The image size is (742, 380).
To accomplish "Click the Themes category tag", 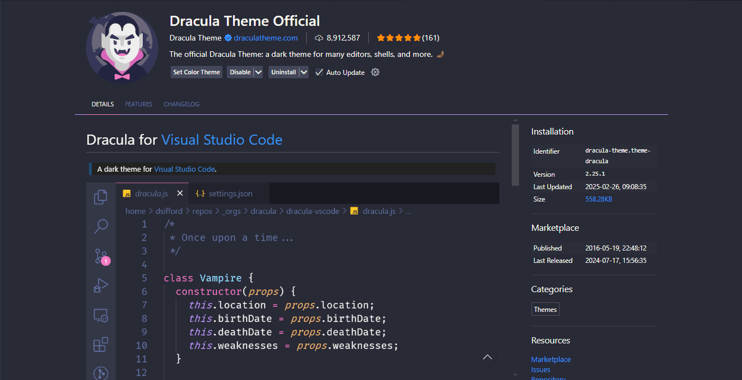I will point(545,309).
